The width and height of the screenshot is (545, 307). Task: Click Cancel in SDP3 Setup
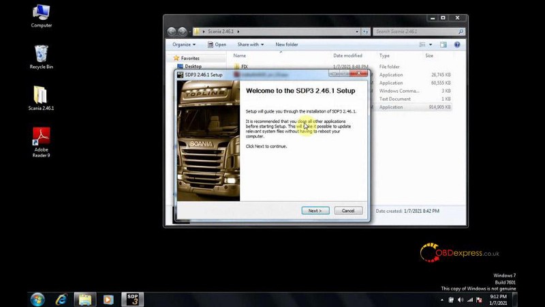(x=348, y=211)
